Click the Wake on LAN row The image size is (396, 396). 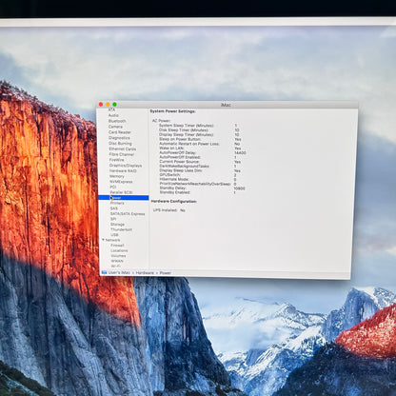[x=200, y=148]
